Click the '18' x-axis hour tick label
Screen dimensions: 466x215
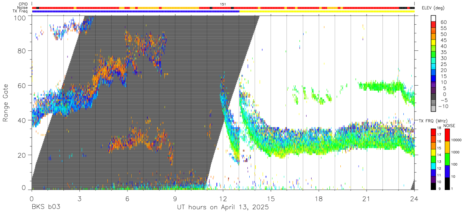319,199
